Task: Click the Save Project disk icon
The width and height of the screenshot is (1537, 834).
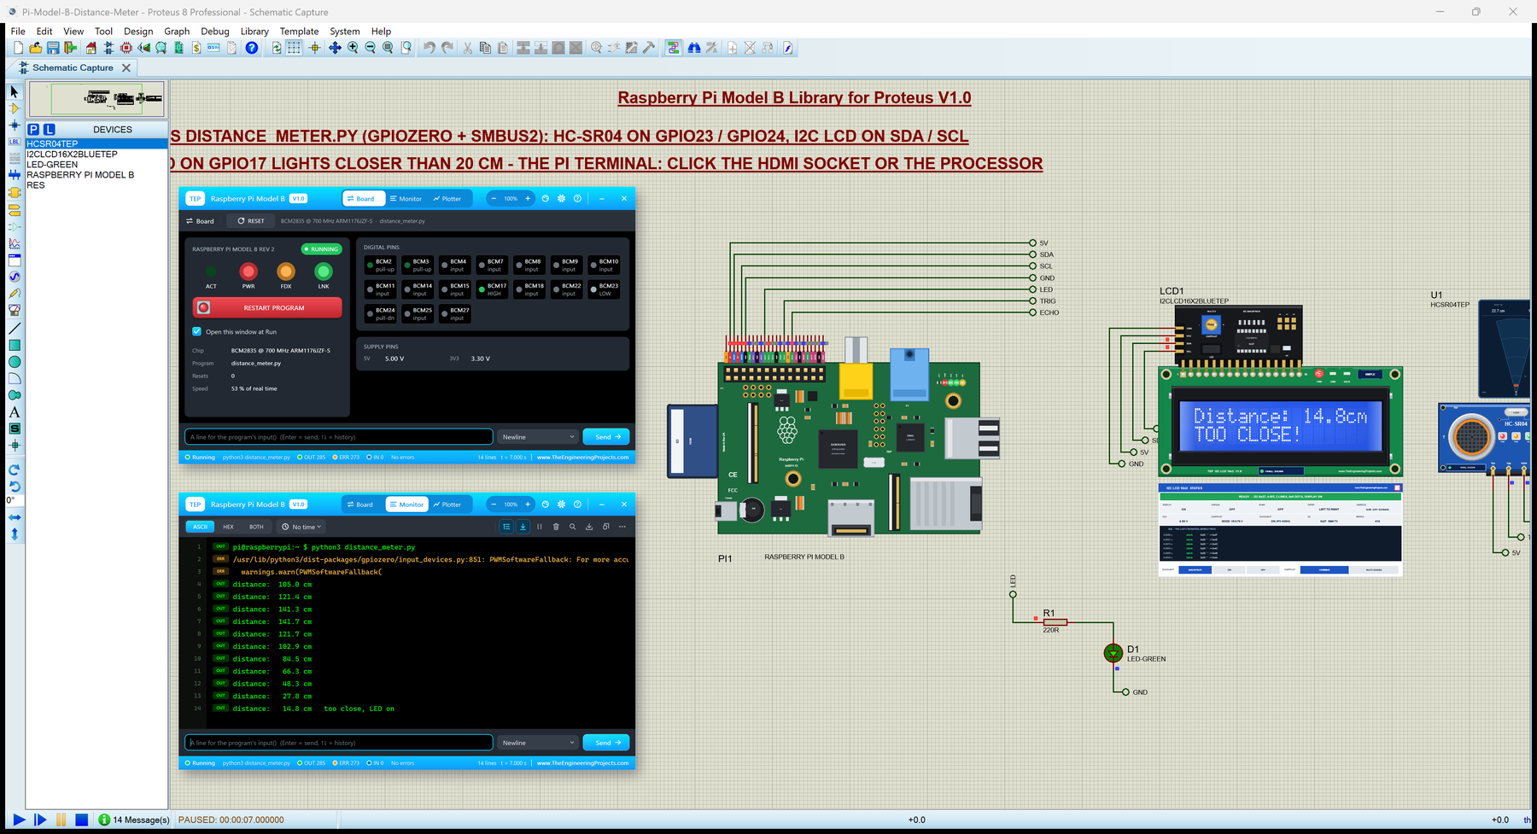Action: (53, 48)
